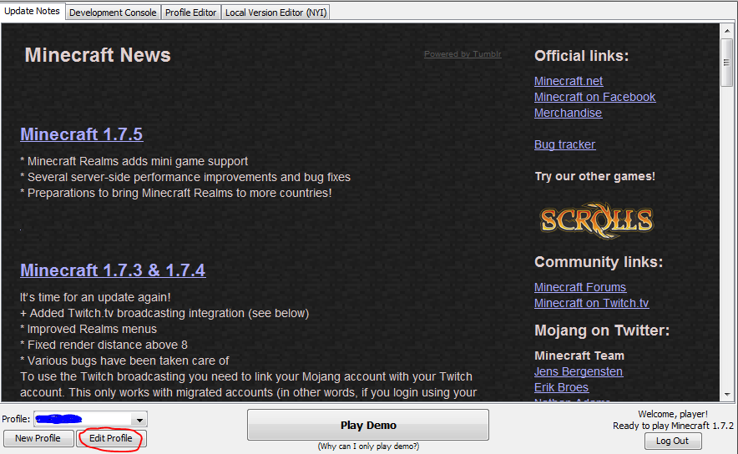Image resolution: width=738 pixels, height=454 pixels.
Task: Open Local Version Editor (NYI) tab
Action: pos(275,13)
